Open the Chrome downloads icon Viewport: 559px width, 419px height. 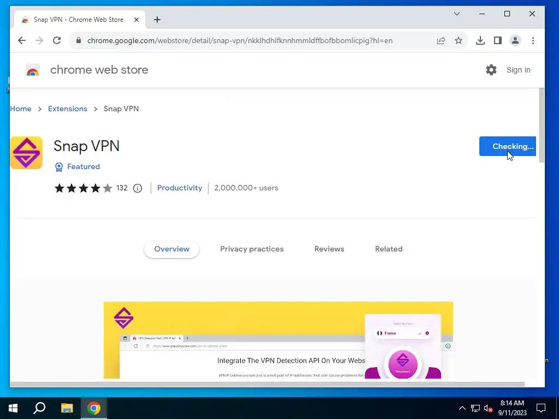click(480, 40)
